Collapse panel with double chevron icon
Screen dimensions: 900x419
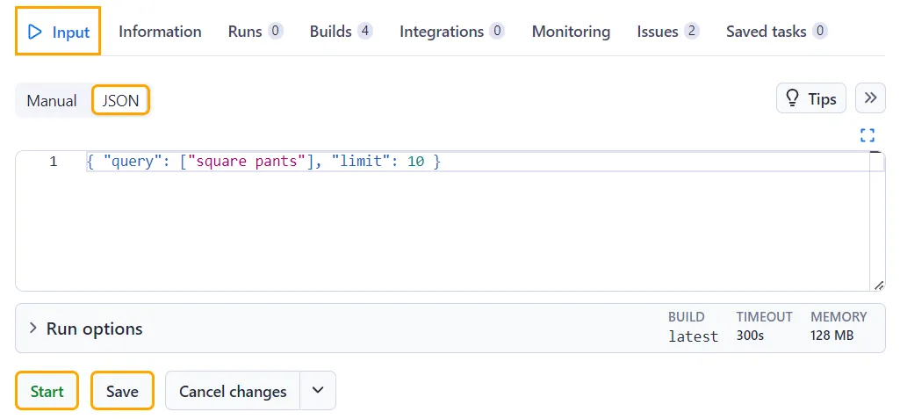[870, 98]
